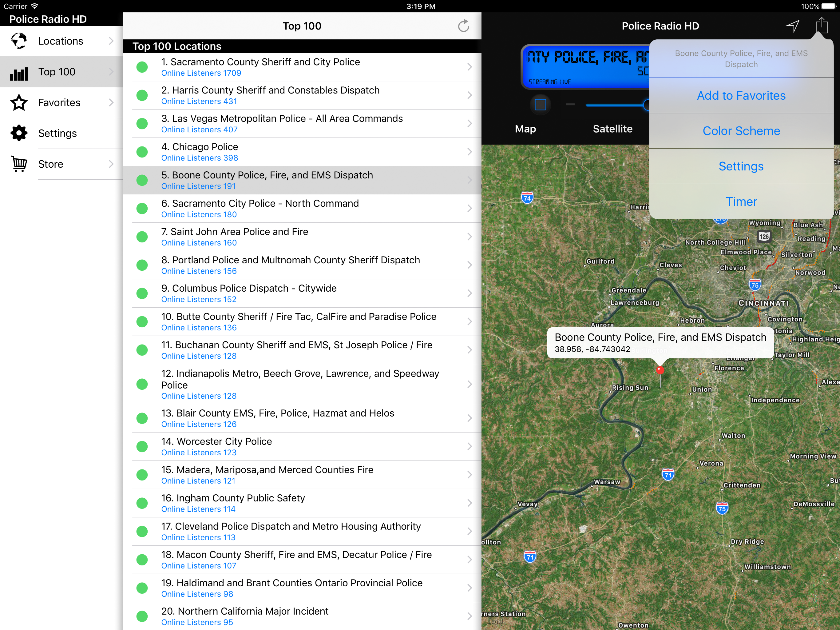Image resolution: width=840 pixels, height=630 pixels.
Task: Tap the location arrow icon
Action: point(793,26)
